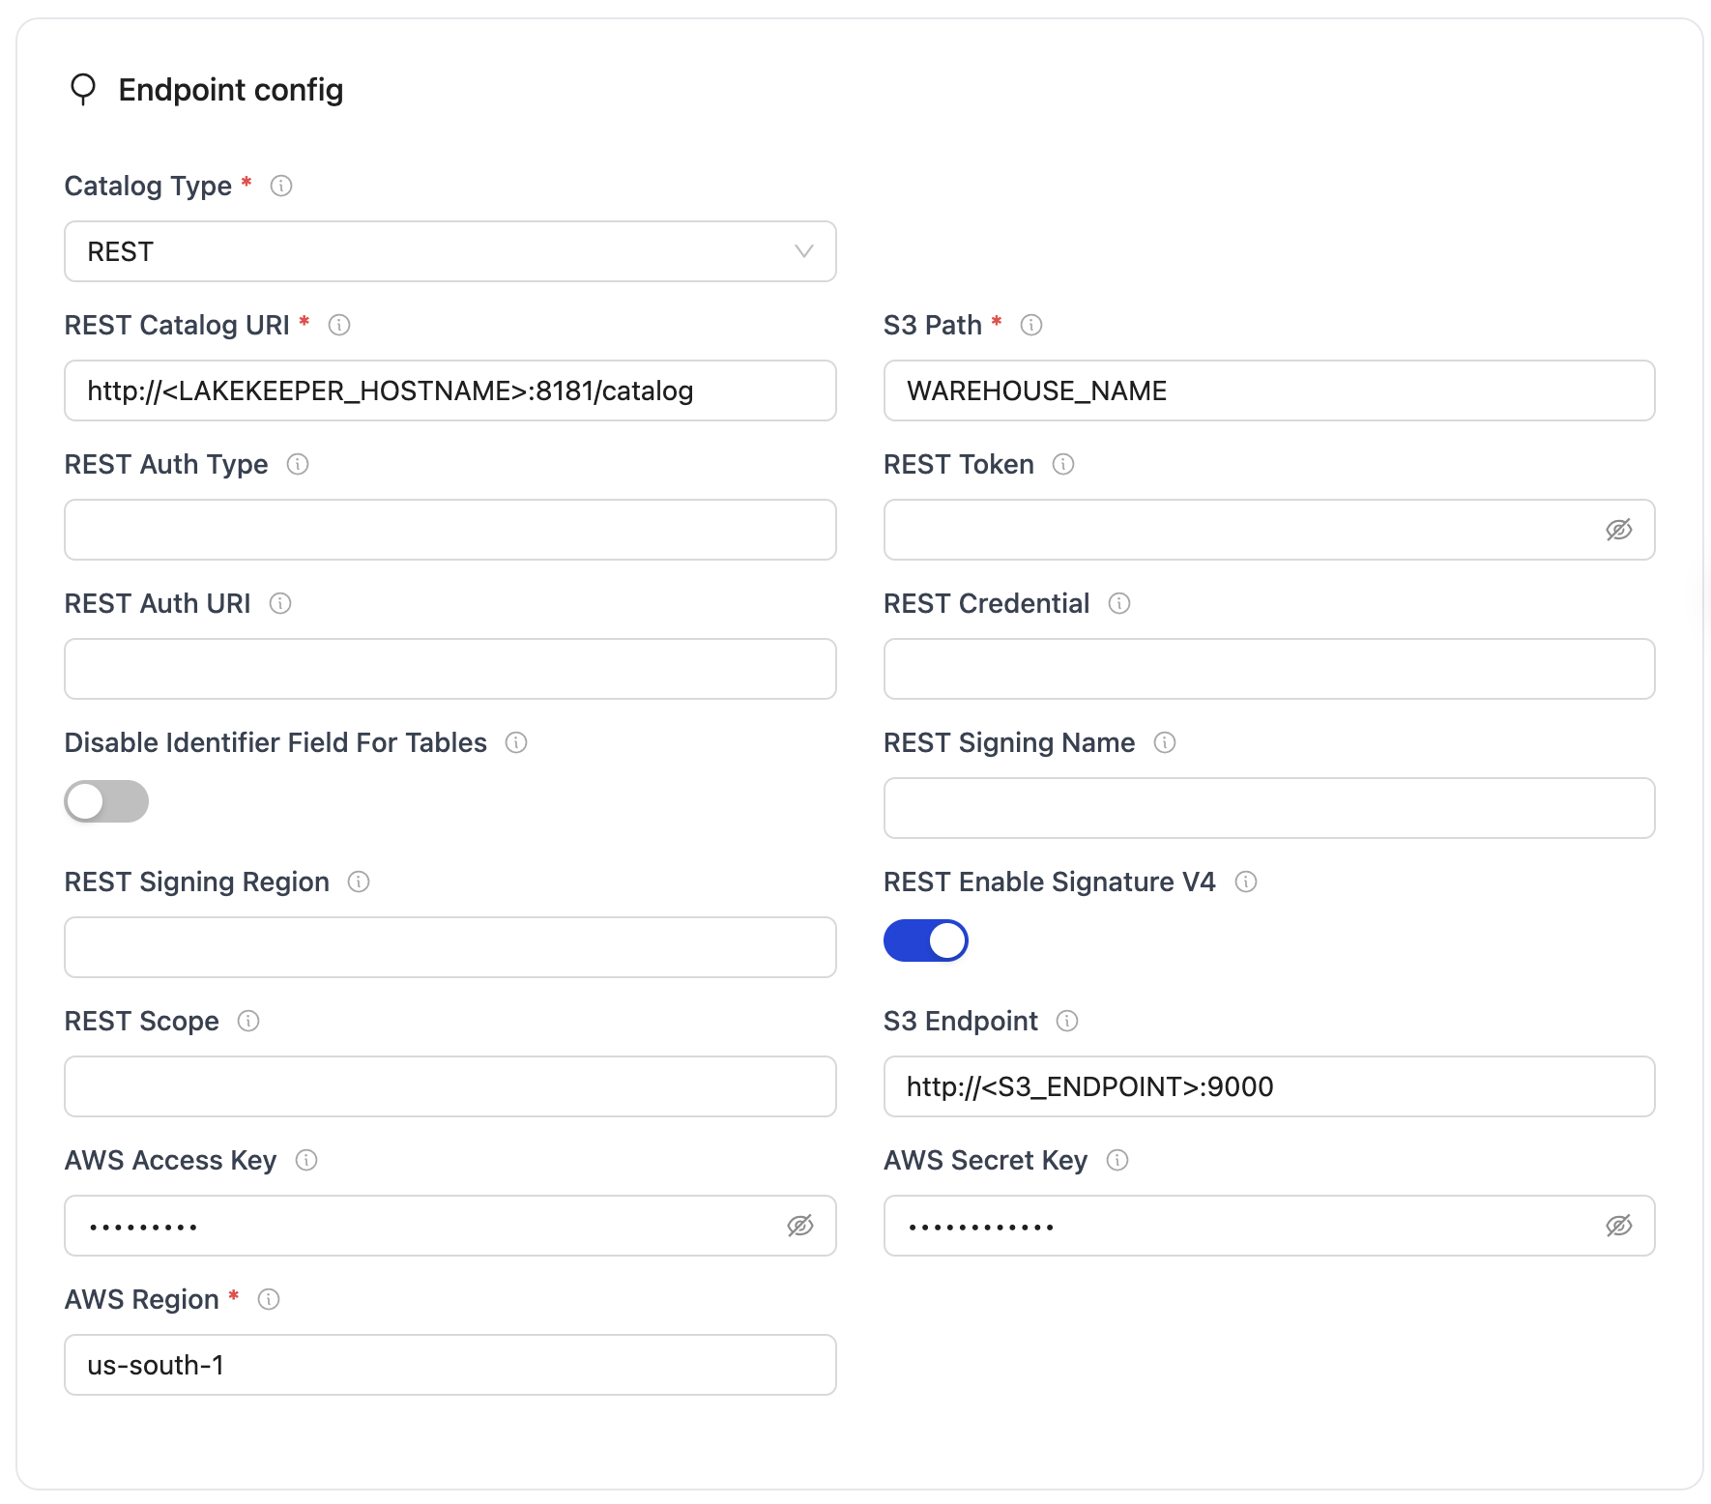The image size is (1711, 1504).
Task: Click info icon beside AWS Region
Action: coord(269,1299)
